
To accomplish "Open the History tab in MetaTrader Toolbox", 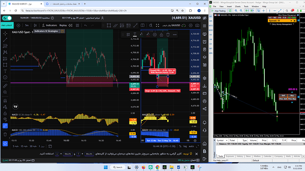I will [x=240, y=156].
